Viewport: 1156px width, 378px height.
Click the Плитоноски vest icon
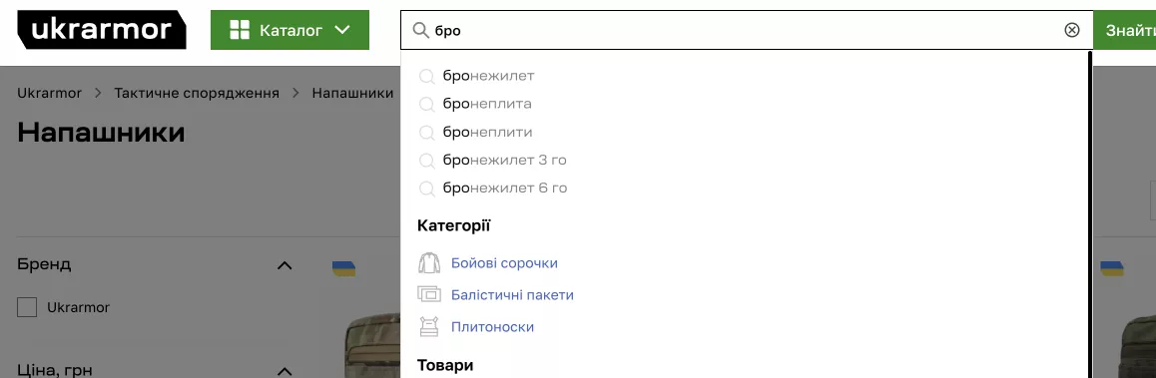(x=429, y=326)
